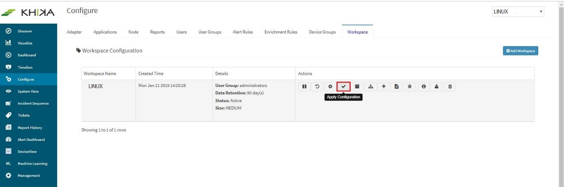The height and width of the screenshot is (187, 564).
Task: Switch to the Alert Rules tab
Action: 242,32
